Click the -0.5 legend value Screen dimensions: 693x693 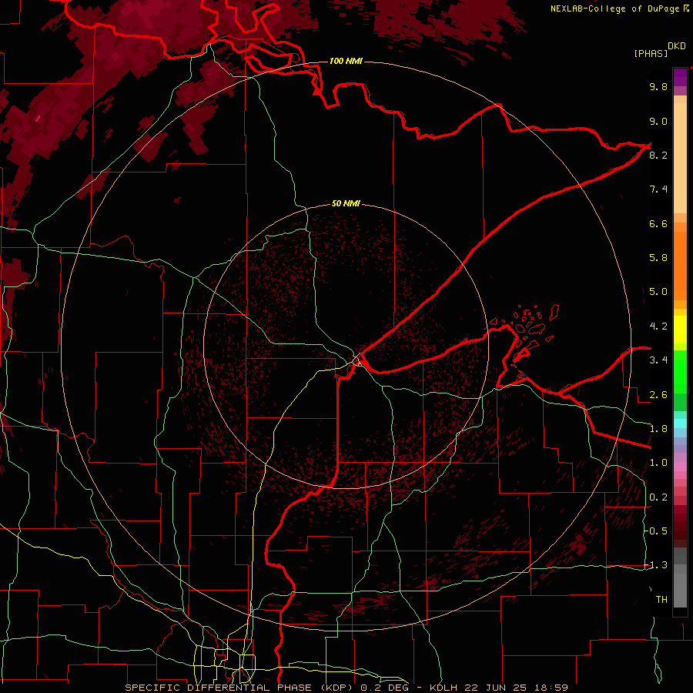point(656,531)
